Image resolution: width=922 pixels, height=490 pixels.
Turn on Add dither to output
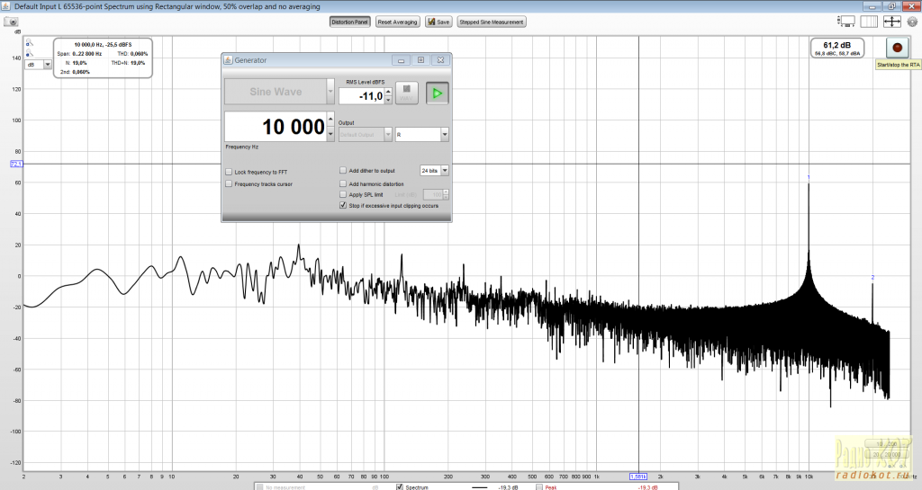click(x=343, y=170)
